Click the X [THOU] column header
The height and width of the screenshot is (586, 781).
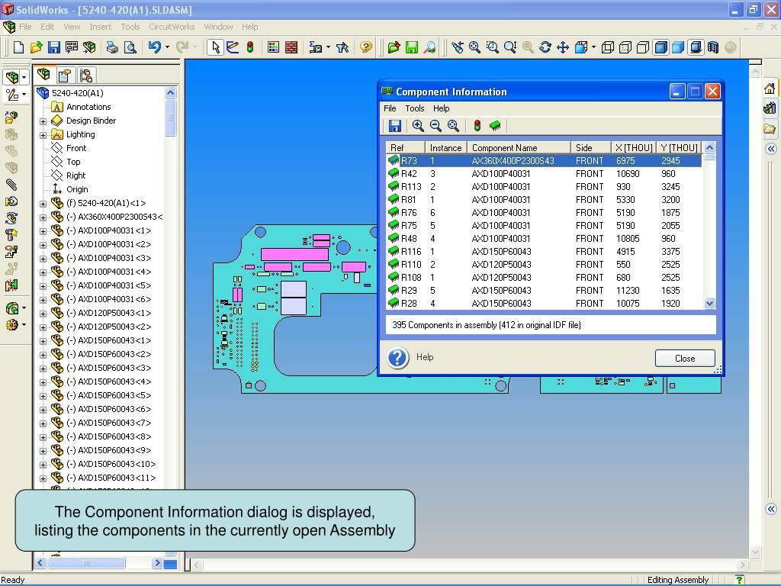click(x=633, y=148)
